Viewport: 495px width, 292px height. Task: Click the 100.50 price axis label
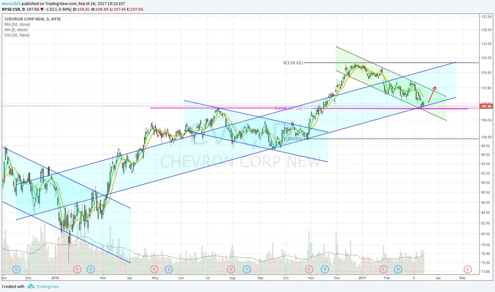click(x=487, y=137)
